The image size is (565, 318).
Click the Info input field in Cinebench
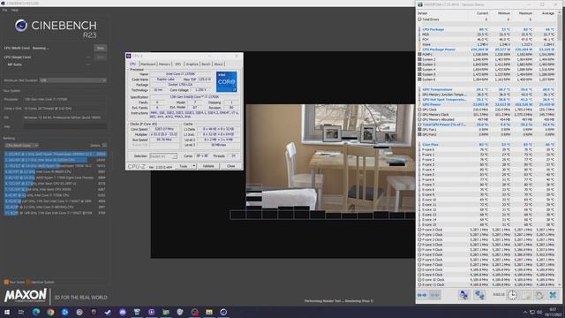64,126
